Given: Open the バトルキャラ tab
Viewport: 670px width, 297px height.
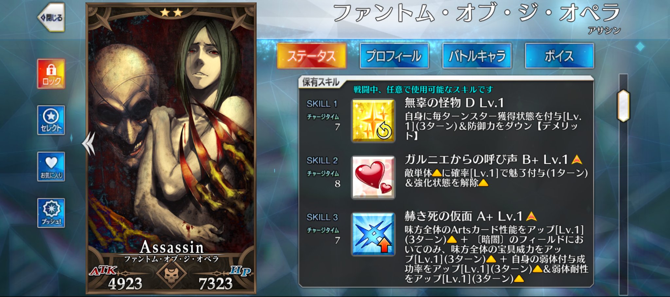Looking at the screenshot, I should pyautogui.click(x=477, y=56).
